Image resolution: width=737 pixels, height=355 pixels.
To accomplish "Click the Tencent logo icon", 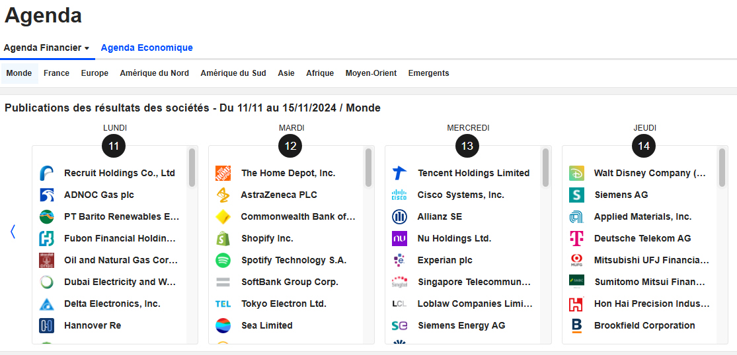I will click(x=399, y=174).
